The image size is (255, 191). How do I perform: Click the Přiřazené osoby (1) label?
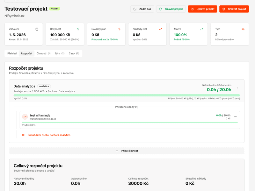[127, 107]
